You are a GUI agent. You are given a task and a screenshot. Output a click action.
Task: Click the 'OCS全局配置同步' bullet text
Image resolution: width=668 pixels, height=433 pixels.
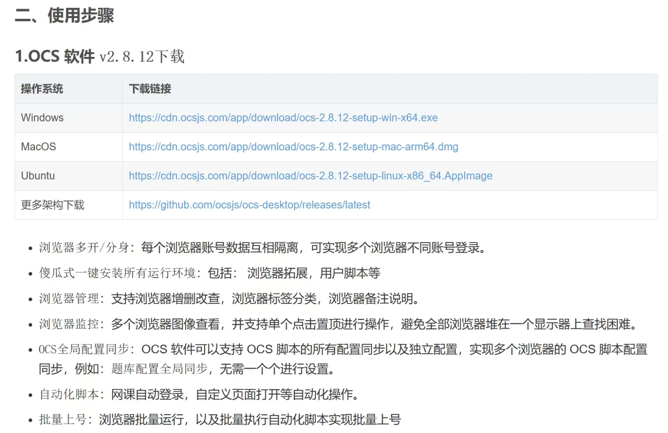click(84, 349)
